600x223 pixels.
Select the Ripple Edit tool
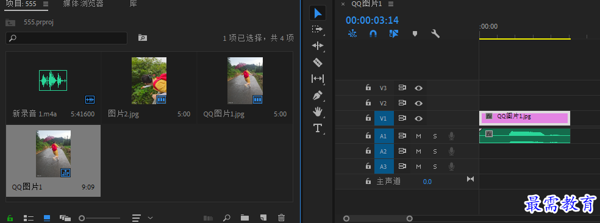click(317, 46)
